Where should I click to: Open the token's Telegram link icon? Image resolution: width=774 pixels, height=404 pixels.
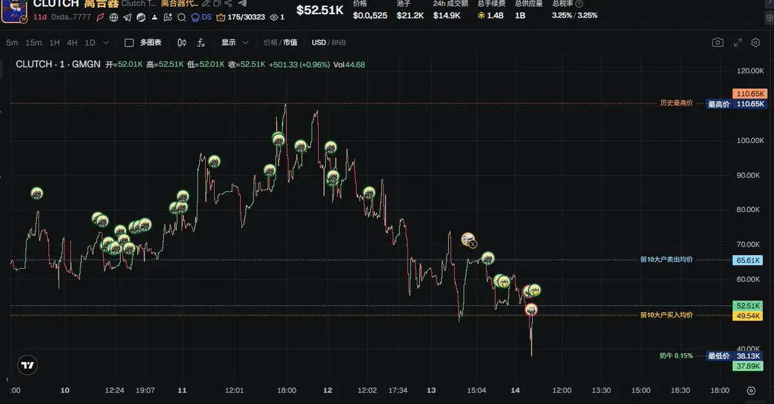click(126, 17)
